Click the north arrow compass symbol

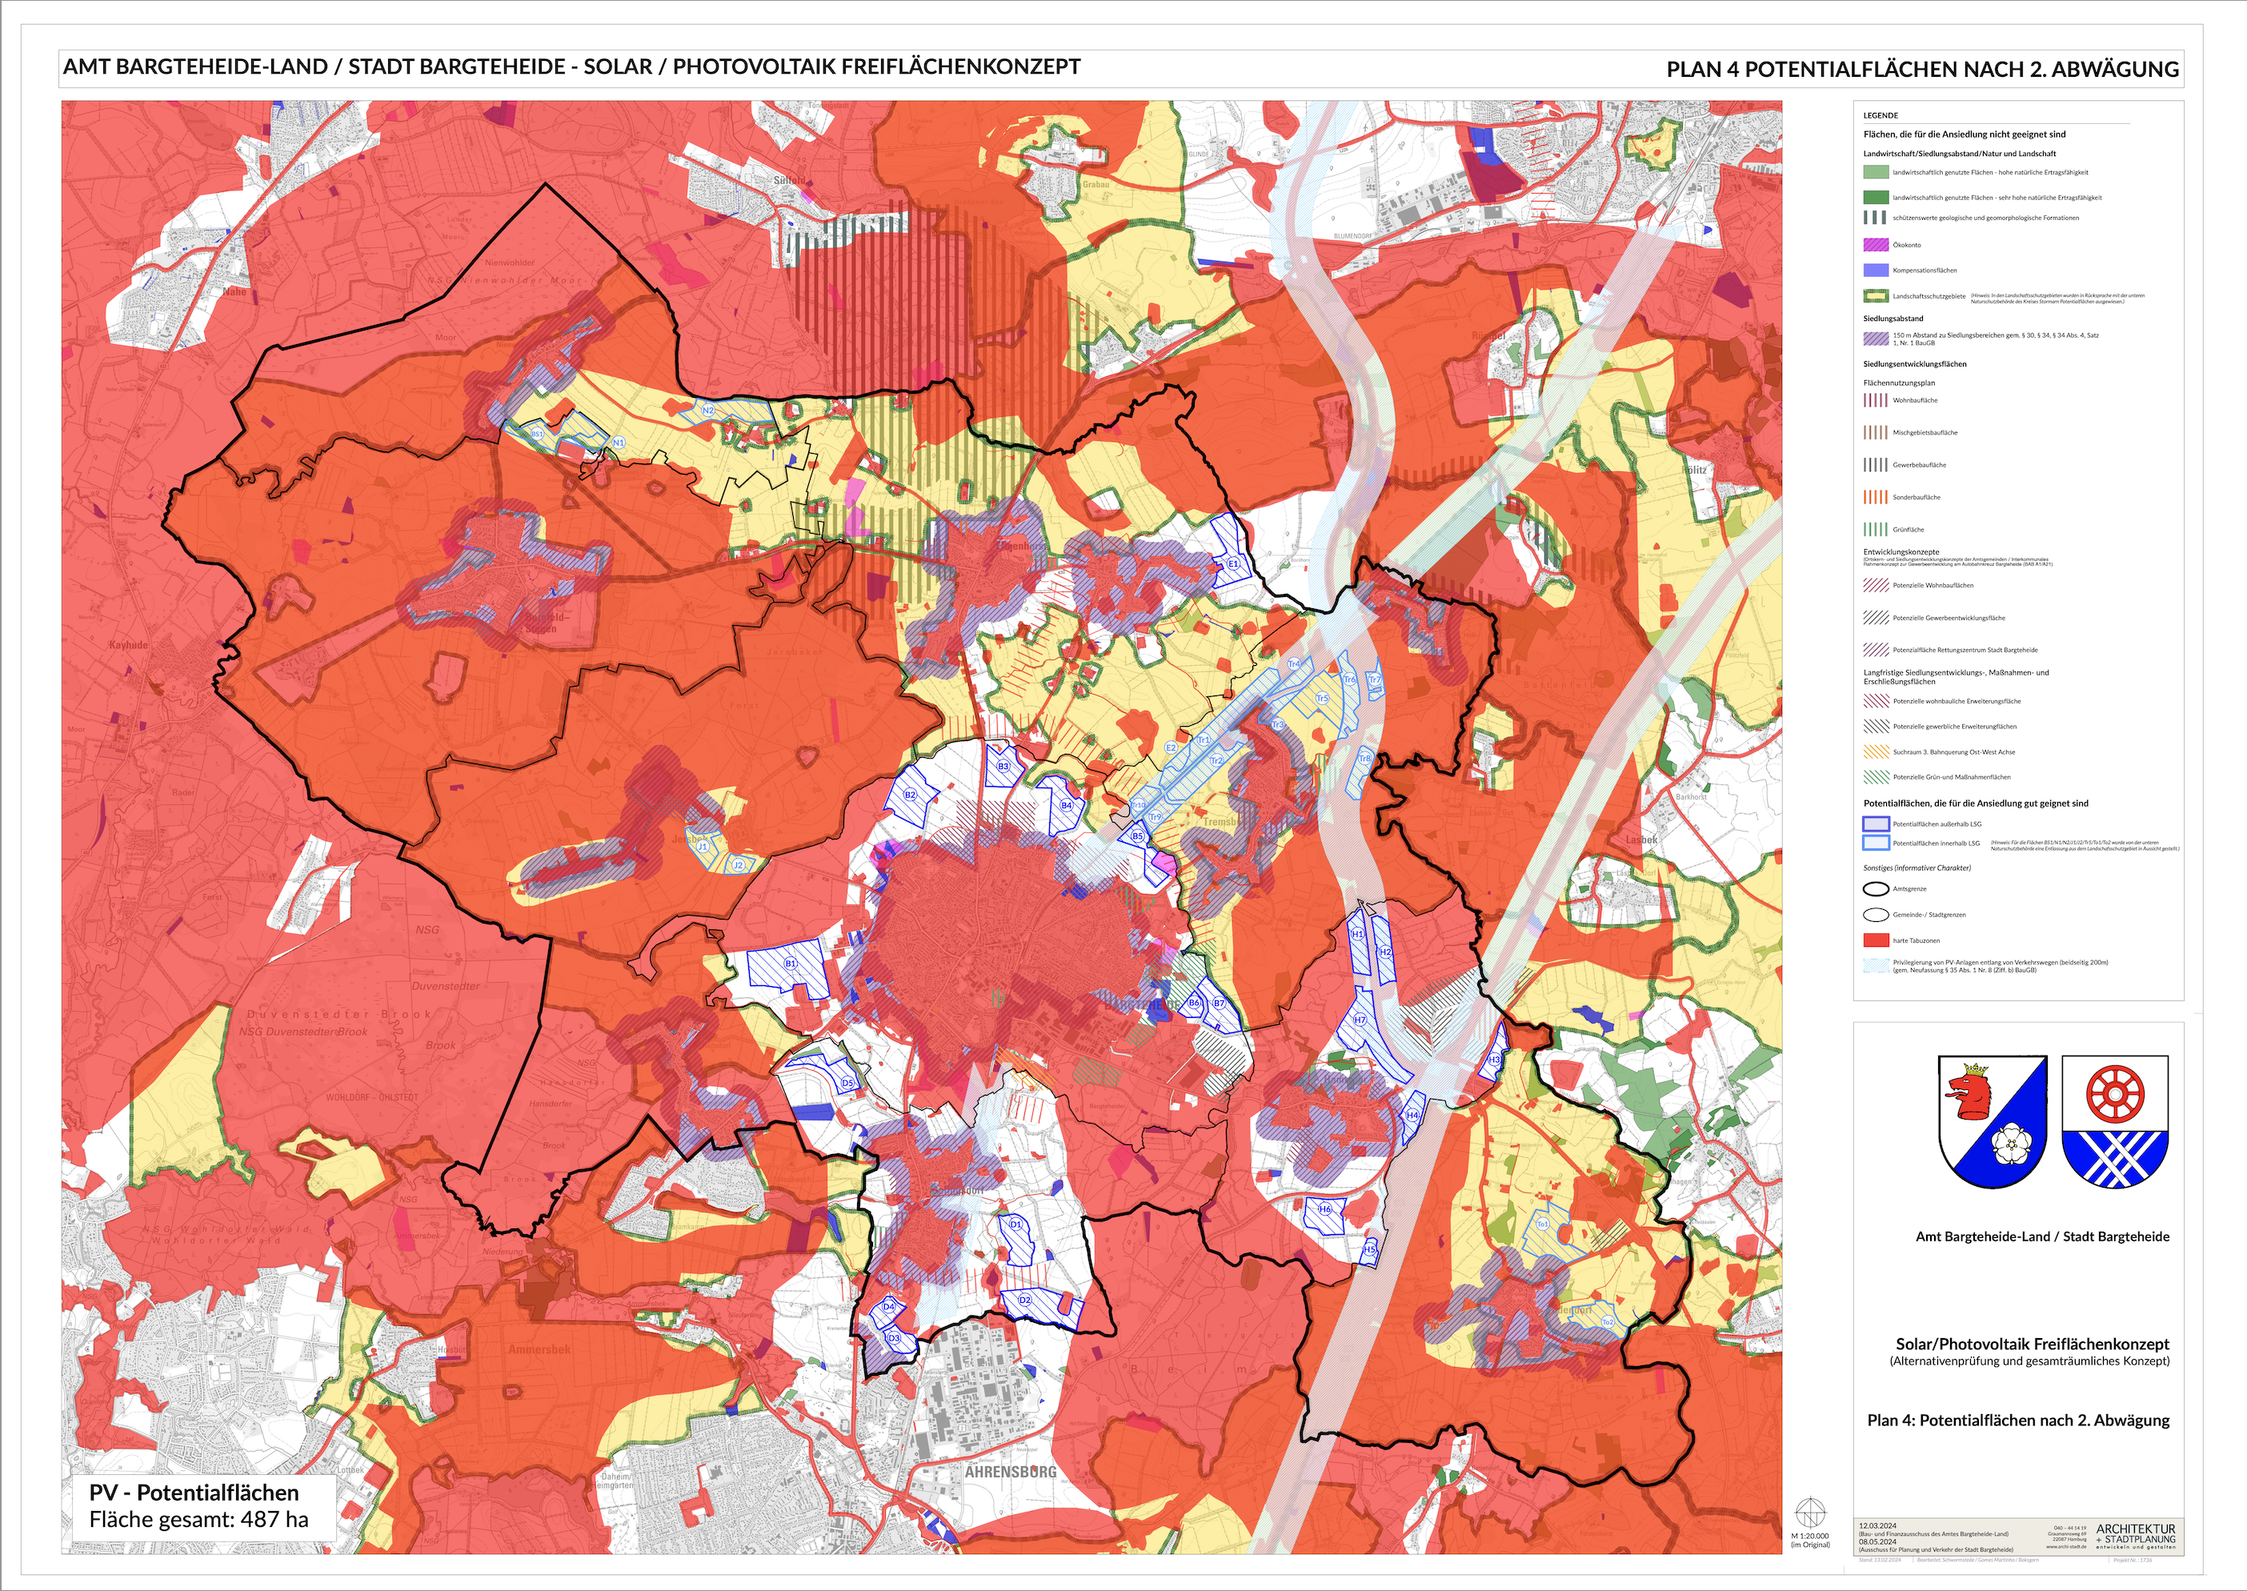pos(1809,1513)
